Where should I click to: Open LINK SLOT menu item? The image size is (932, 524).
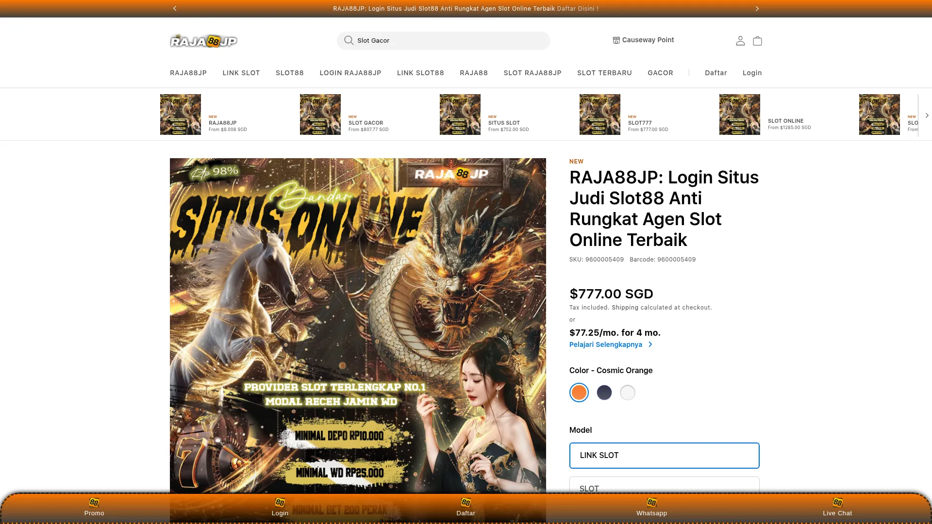[x=241, y=73]
